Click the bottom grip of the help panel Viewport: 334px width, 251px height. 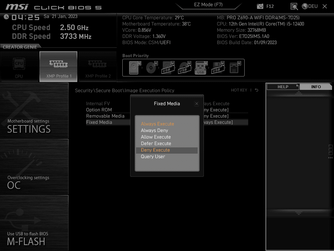click(299, 213)
